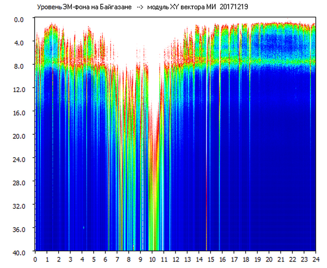This screenshot has width=327, height=268.
Task: Click the '-->' arrow in the chart title
Action: [x=139, y=7]
